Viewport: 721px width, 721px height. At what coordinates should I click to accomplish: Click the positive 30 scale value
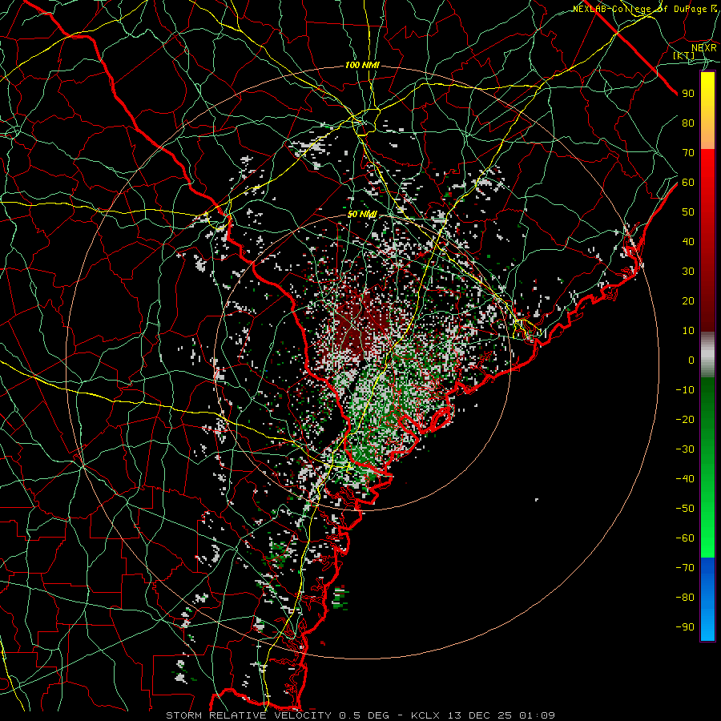[x=688, y=272]
